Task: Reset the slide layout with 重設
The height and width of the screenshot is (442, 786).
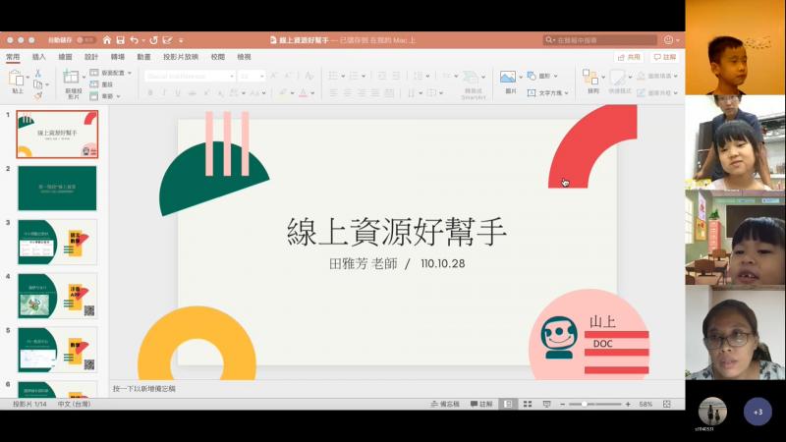Action: 101,84
